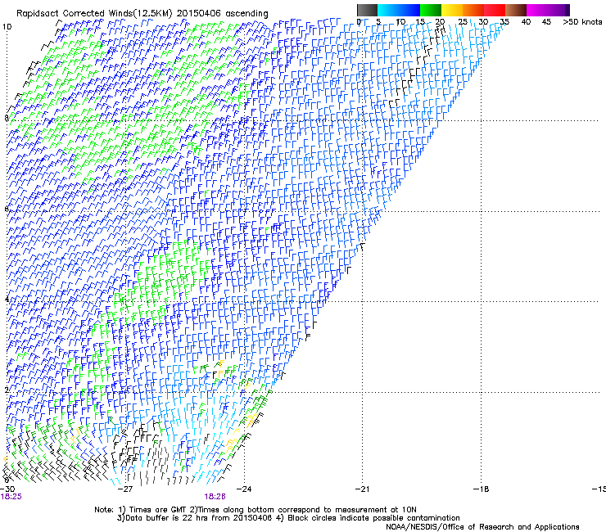Click the 'NOAA/NESDIS/Office of Research and Applications' credit
Viewport: 606px width, 532px height.
click(482, 527)
